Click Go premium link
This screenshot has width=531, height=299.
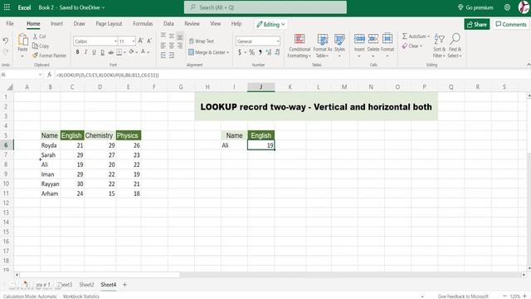475,7
